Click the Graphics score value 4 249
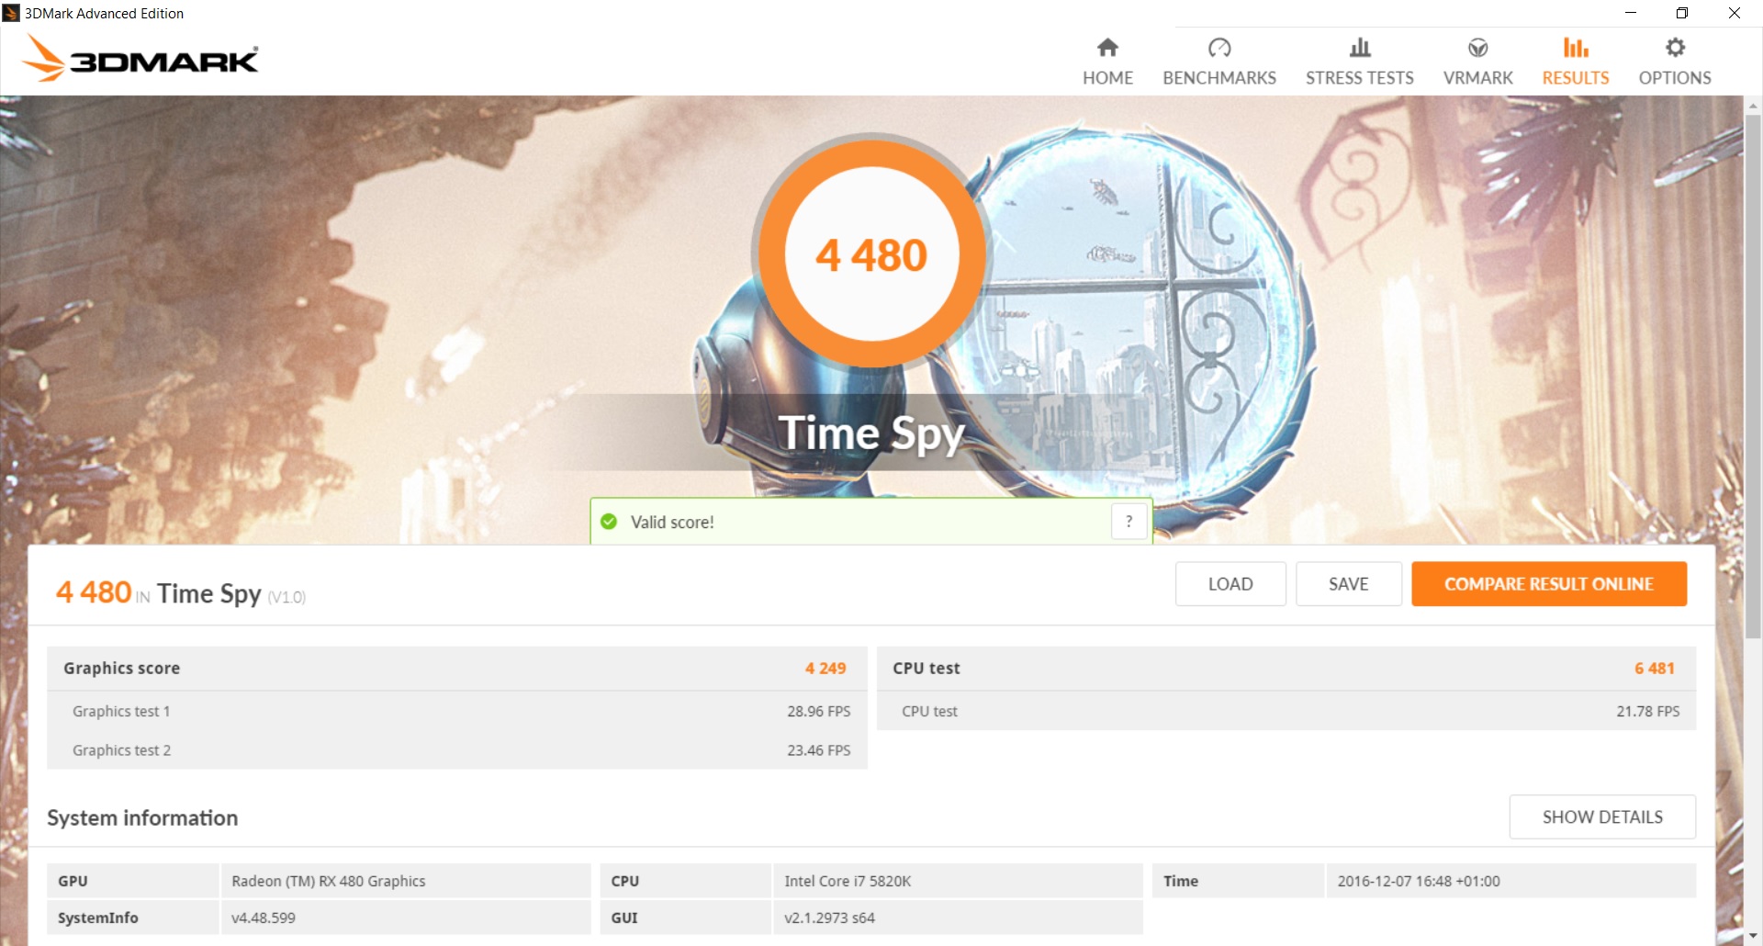 click(x=825, y=669)
